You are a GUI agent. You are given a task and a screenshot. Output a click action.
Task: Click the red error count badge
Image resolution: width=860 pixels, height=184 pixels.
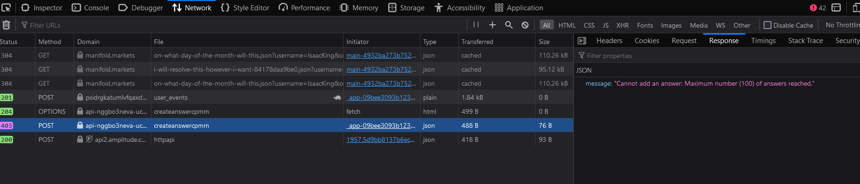[818, 7]
